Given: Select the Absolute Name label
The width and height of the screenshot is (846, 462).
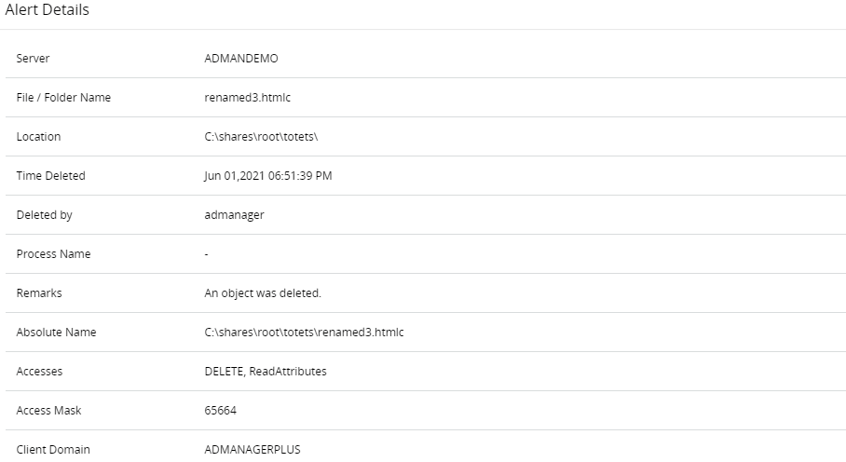Looking at the screenshot, I should click(57, 333).
